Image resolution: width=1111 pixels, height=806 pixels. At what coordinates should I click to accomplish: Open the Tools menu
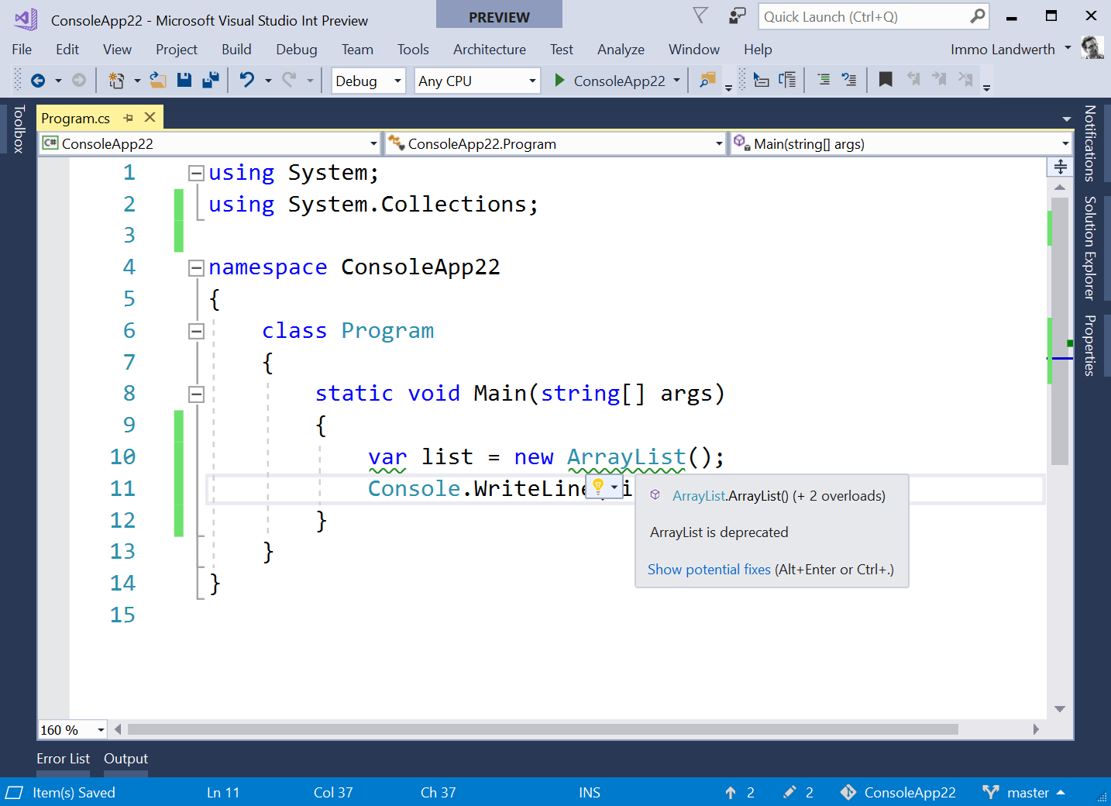pos(413,49)
